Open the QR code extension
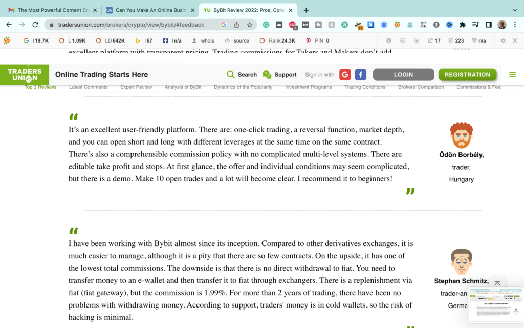This screenshot has height=328, width=524. coord(423,25)
